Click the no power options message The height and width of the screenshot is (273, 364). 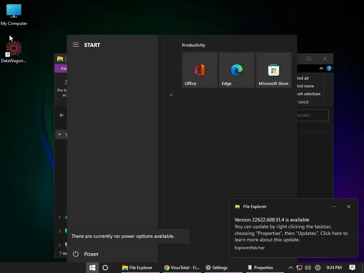[123, 236]
